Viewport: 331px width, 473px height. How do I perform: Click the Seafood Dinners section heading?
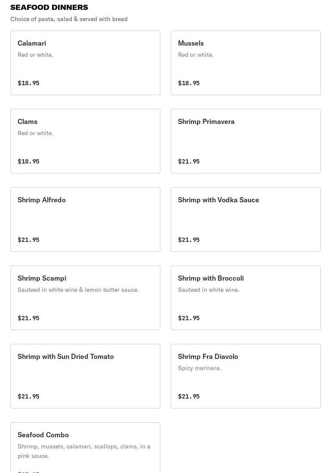(49, 7)
